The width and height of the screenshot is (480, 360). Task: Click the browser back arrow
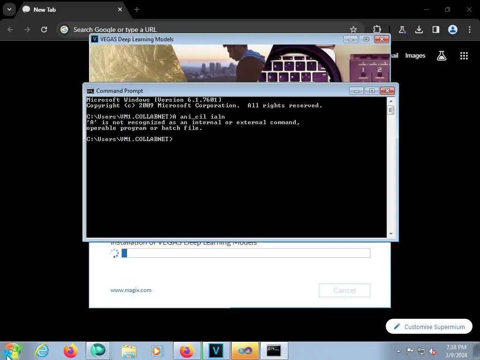[x=10, y=30]
